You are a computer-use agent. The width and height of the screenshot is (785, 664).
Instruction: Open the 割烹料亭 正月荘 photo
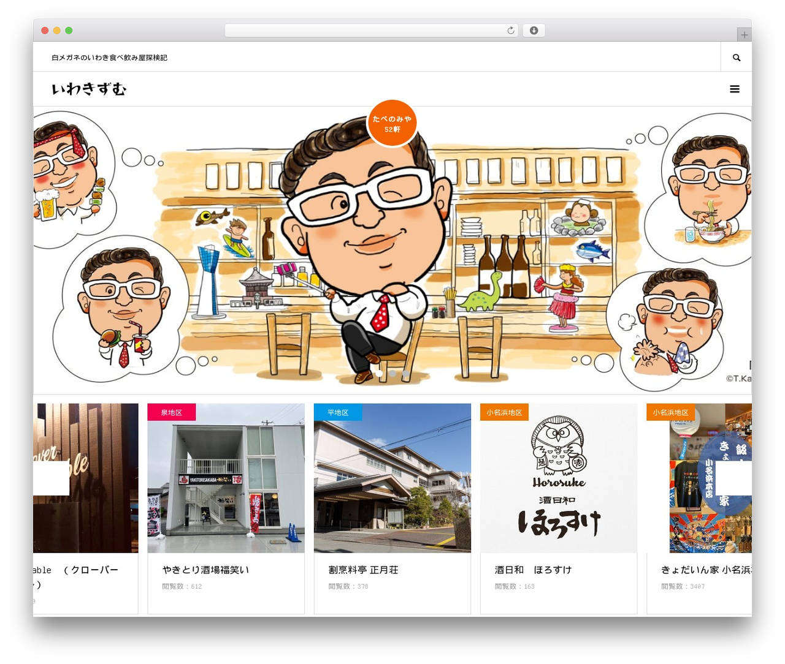coord(392,478)
